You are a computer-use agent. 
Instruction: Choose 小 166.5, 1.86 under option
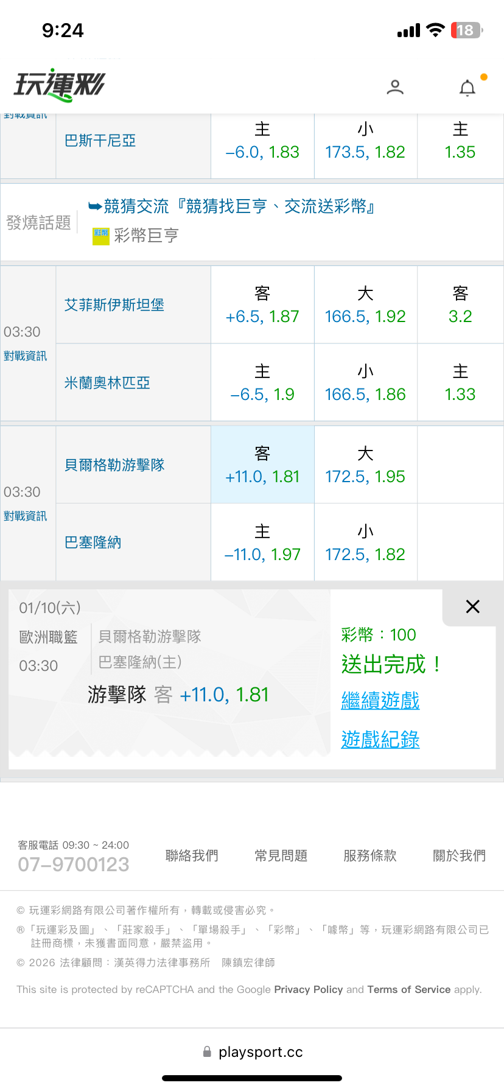[x=365, y=383]
